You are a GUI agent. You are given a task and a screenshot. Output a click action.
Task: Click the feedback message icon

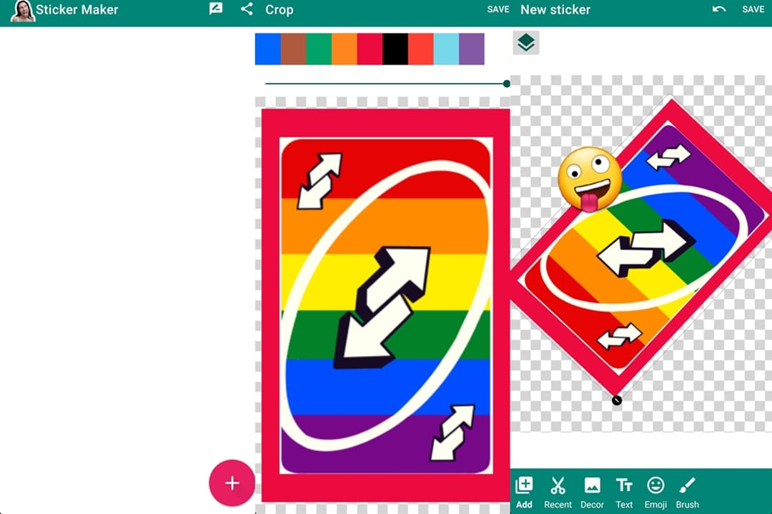click(x=216, y=9)
